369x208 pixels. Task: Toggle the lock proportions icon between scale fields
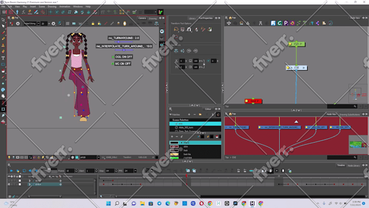tap(204, 64)
